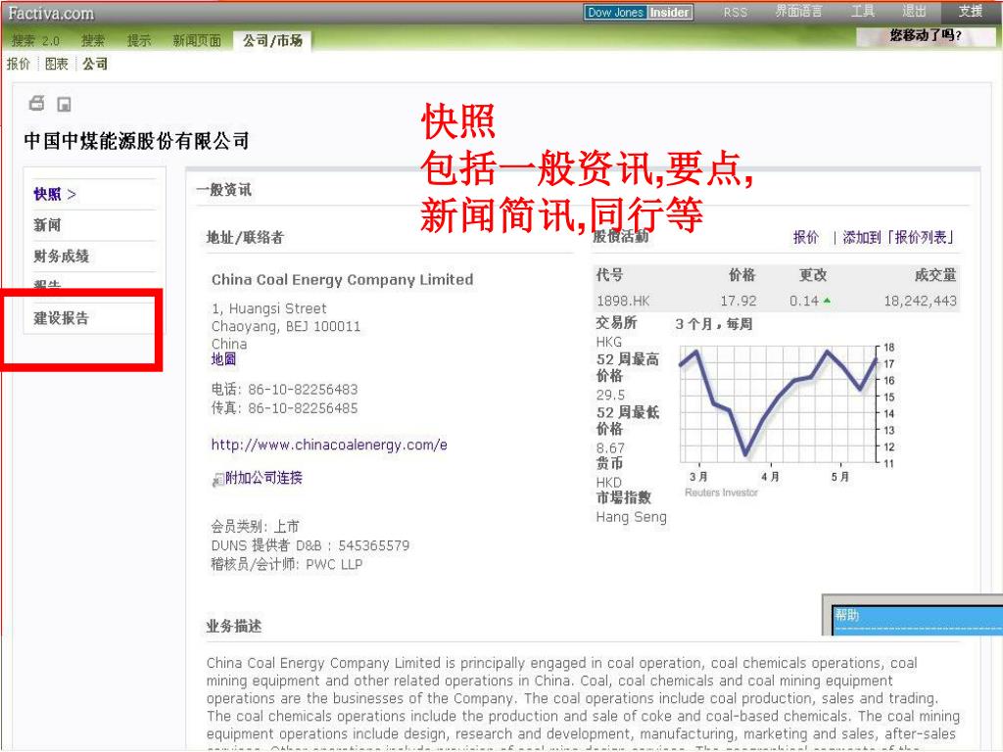The width and height of the screenshot is (1003, 752).
Task: Open the 工具 menu
Action: pos(862,12)
